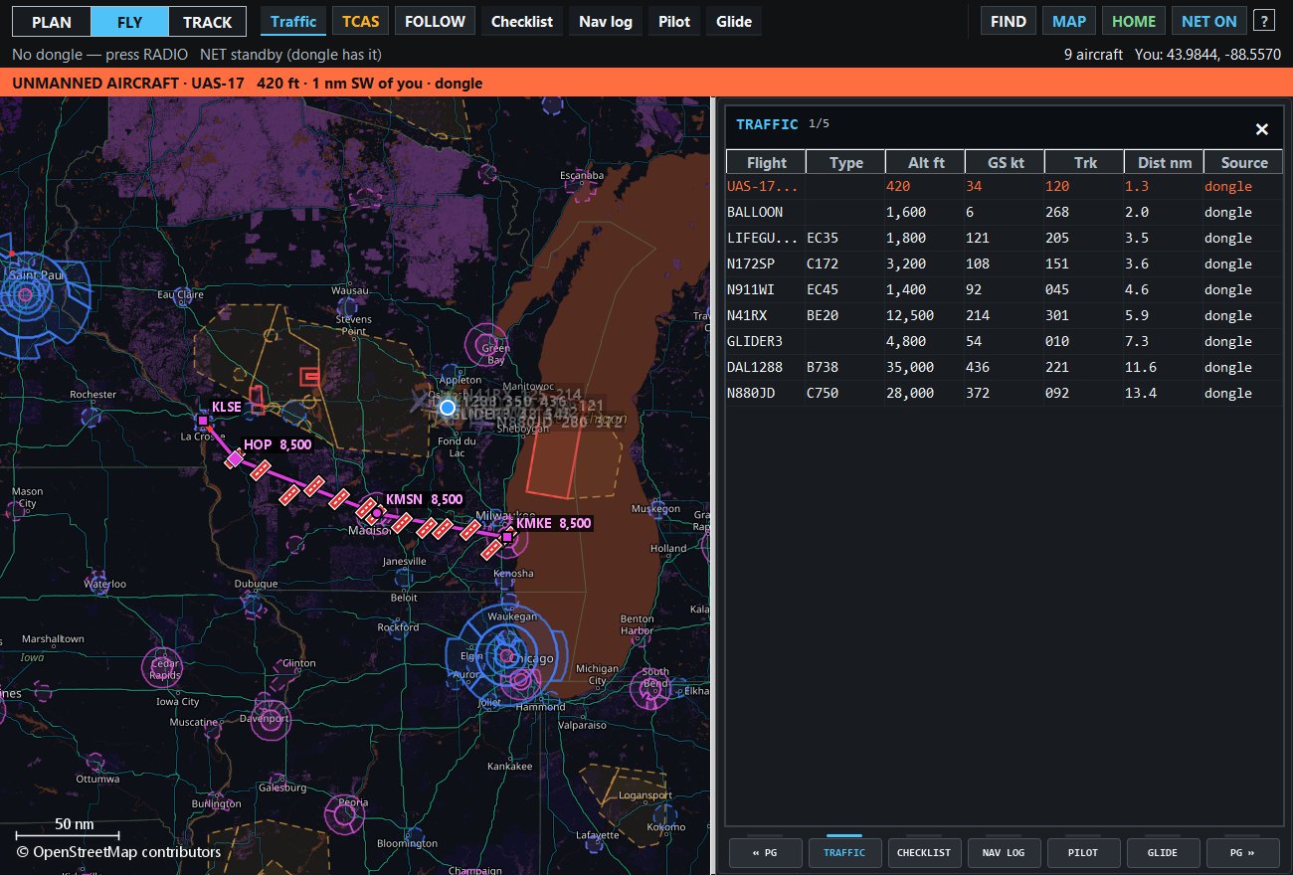Click the UNMANNED AIRCRAFT alert banner
Viewport: 1293px width, 875px height.
pos(646,83)
